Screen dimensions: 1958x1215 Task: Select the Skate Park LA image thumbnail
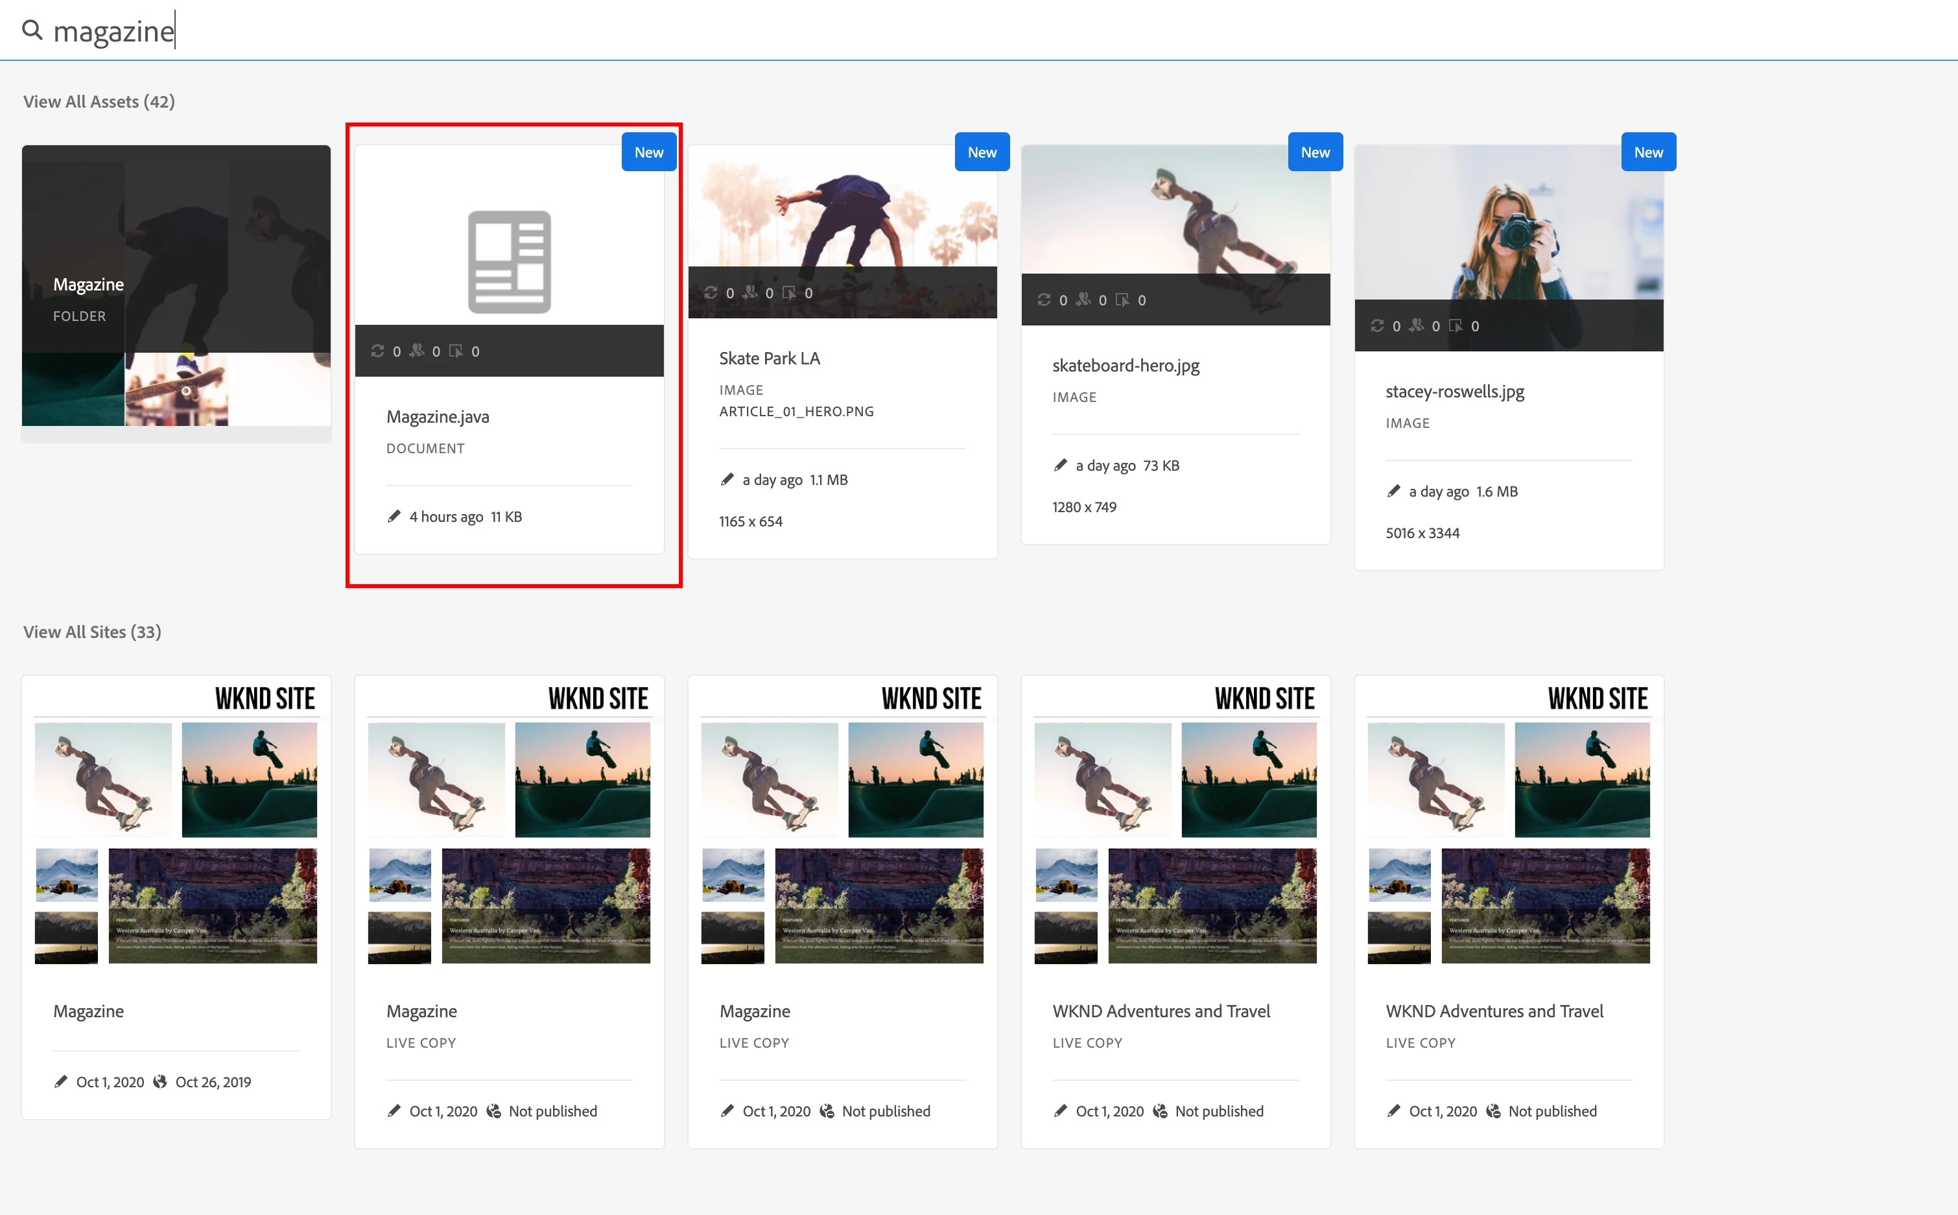pos(842,209)
